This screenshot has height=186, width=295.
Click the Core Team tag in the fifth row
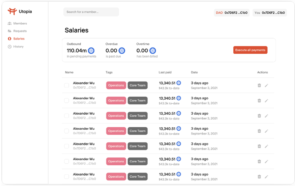[x=137, y=146]
